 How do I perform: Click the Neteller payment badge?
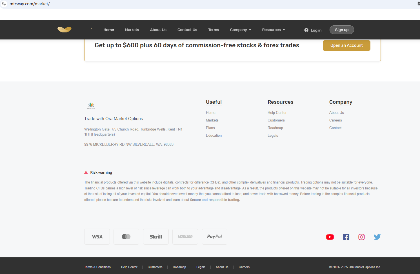tap(185, 237)
